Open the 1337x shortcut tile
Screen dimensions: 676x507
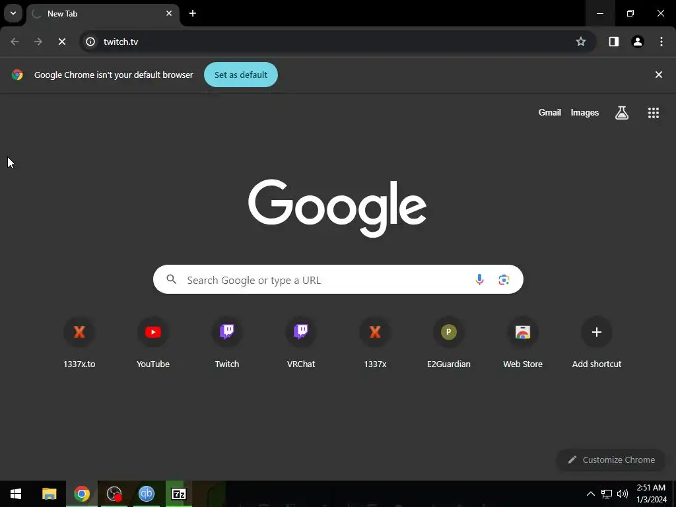tap(375, 343)
